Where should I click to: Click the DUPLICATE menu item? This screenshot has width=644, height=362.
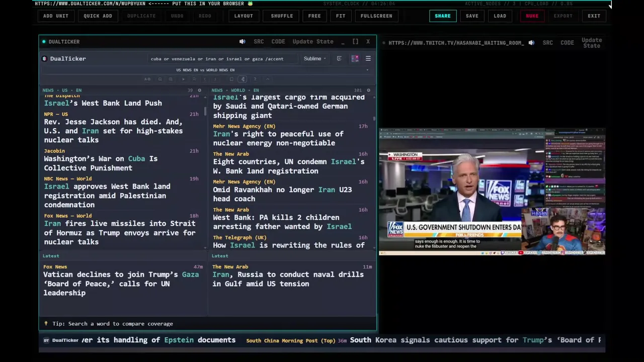141,16
